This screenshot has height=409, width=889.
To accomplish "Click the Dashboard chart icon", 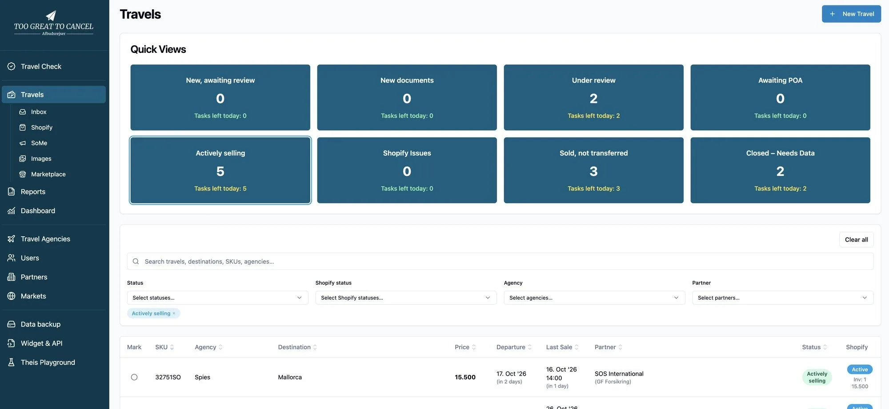I will point(12,210).
